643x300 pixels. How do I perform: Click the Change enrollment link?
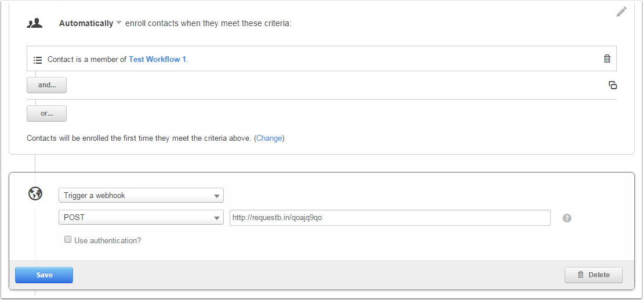269,138
